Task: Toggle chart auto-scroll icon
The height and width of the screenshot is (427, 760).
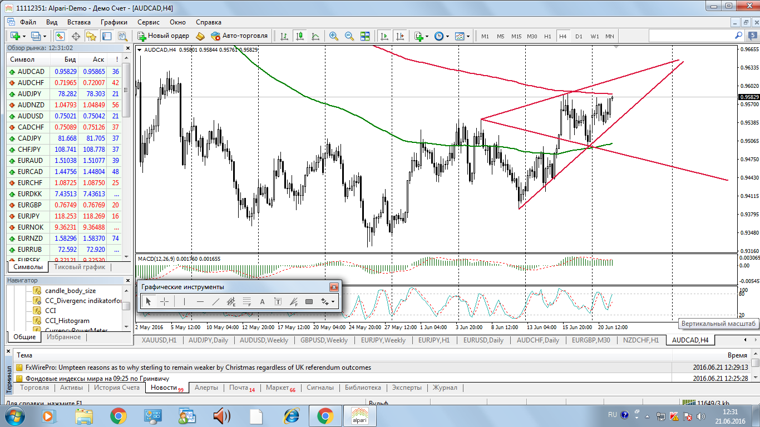Action: click(384, 36)
